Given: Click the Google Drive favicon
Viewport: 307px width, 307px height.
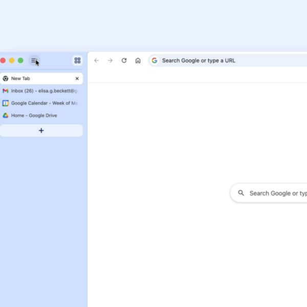Looking at the screenshot, I should (x=6, y=116).
